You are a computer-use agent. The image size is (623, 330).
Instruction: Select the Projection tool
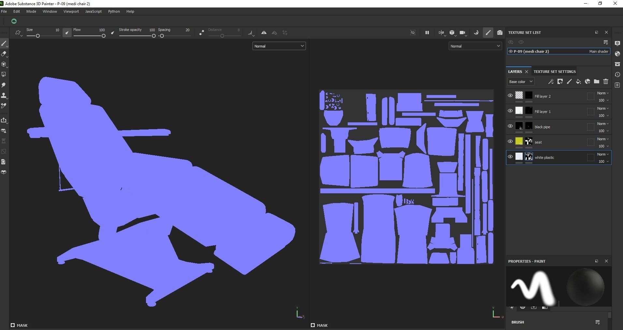point(4,64)
